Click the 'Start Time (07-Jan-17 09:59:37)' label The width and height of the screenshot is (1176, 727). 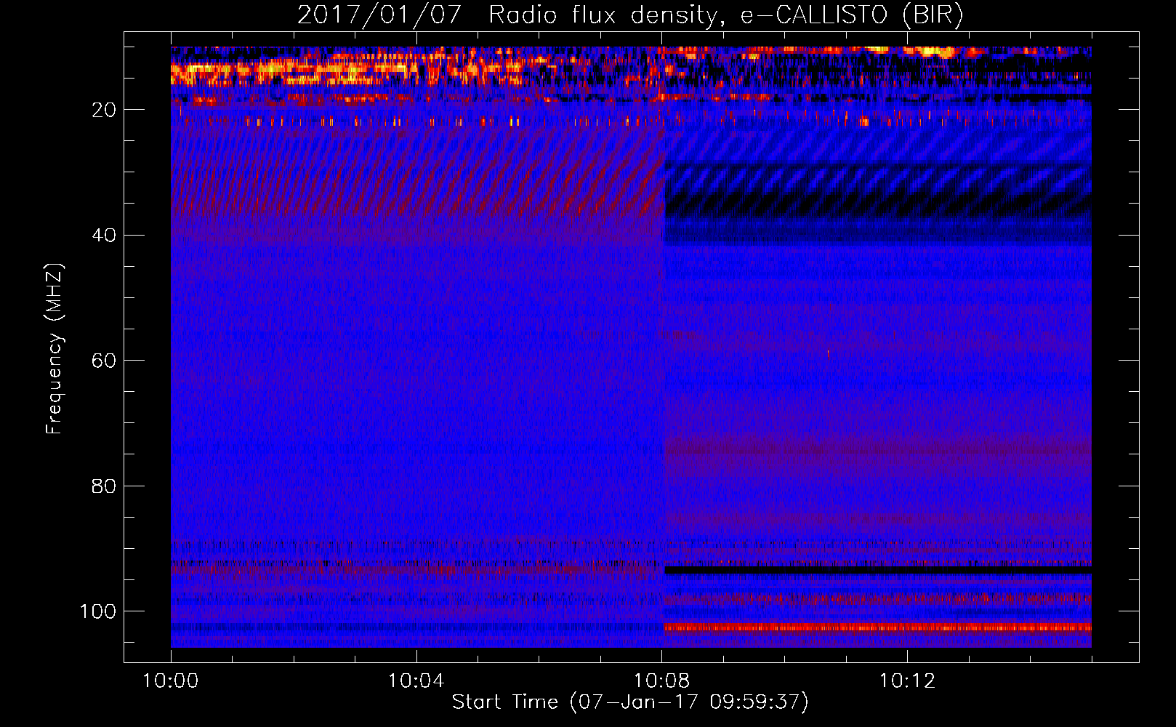coord(630,702)
